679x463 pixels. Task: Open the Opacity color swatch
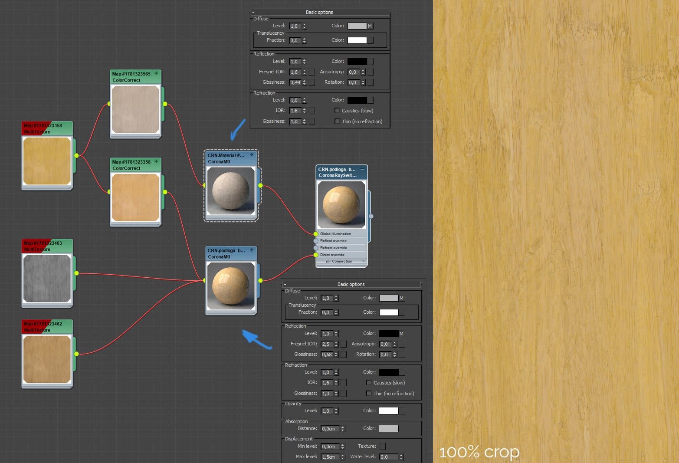click(x=388, y=410)
